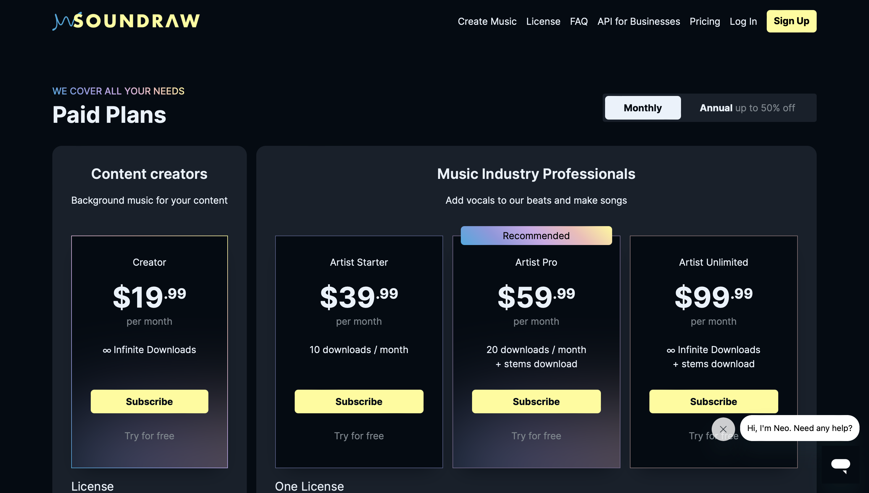The image size is (869, 493).
Task: Try Artist Pro for free
Action: coord(536,435)
